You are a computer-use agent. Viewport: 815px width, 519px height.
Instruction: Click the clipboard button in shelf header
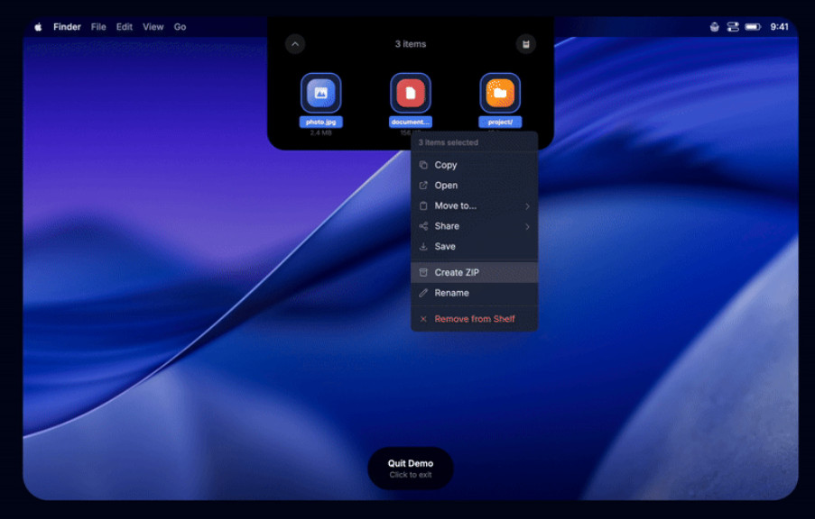coord(525,44)
